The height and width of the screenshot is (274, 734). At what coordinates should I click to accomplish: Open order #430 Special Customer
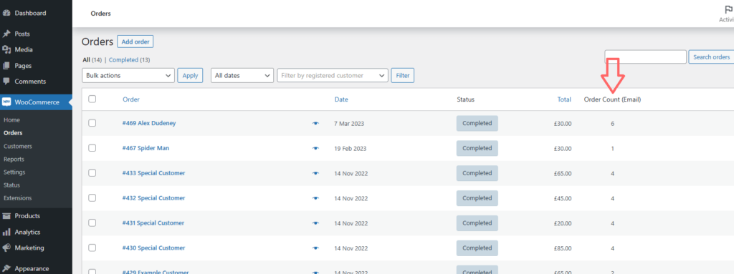pos(154,248)
